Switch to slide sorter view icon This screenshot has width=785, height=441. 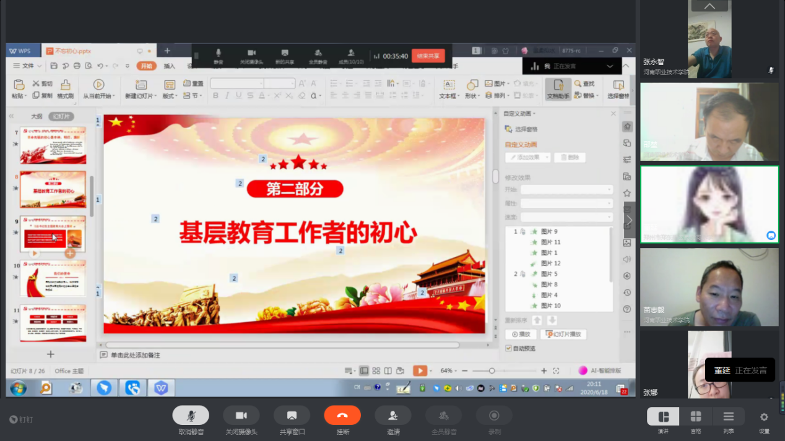(x=376, y=370)
